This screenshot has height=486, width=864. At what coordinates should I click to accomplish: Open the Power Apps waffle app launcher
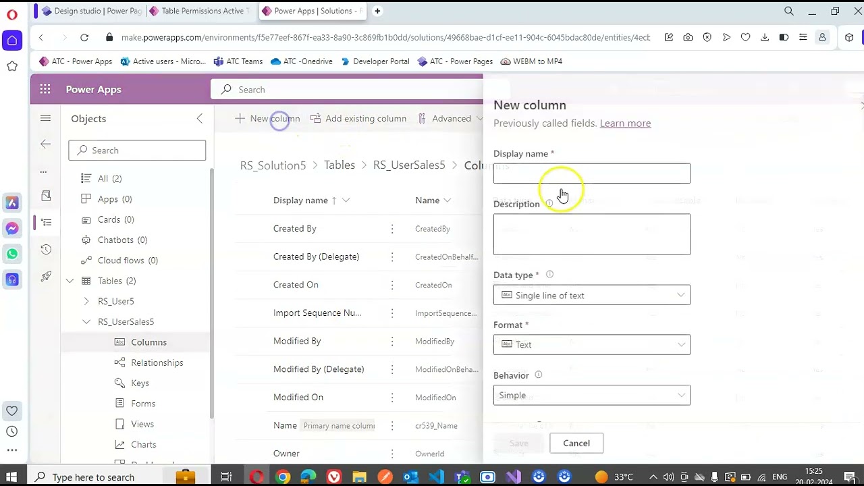coord(45,89)
